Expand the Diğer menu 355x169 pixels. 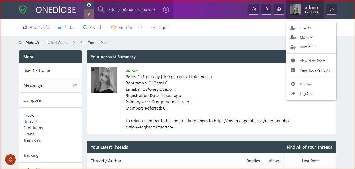[159, 28]
